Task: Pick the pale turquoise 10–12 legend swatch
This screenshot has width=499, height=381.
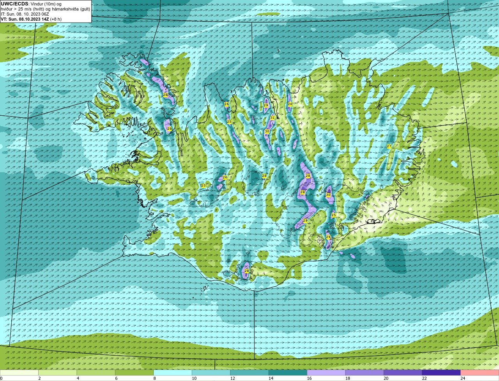Action: (x=211, y=372)
